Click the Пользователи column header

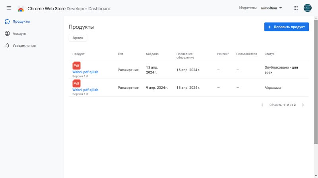(246, 54)
